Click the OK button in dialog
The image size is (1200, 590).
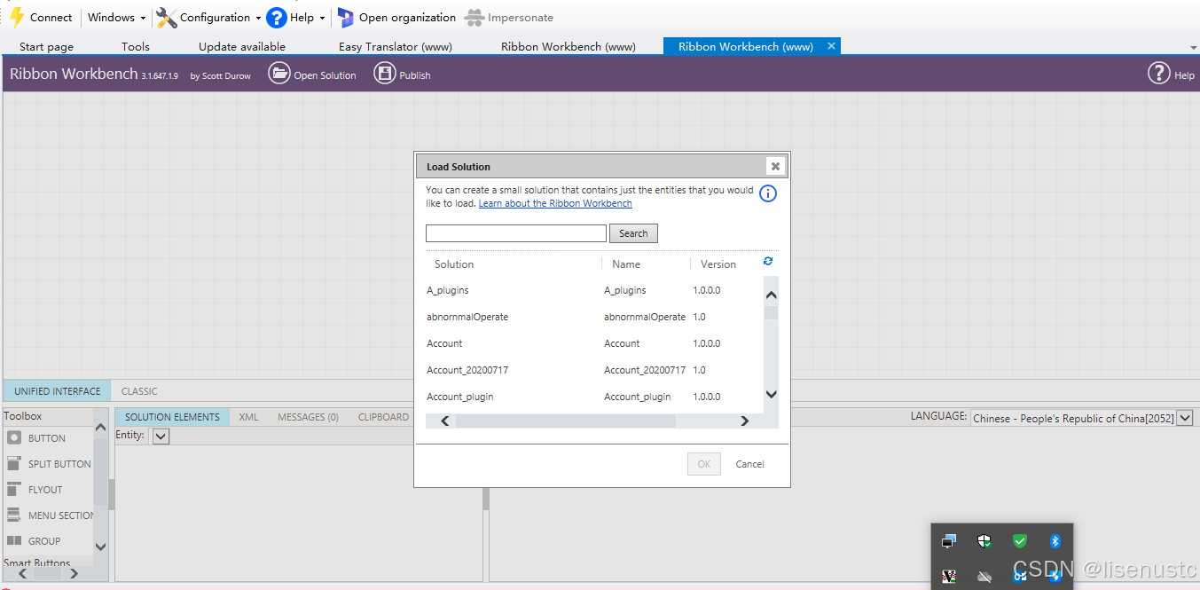tap(704, 464)
